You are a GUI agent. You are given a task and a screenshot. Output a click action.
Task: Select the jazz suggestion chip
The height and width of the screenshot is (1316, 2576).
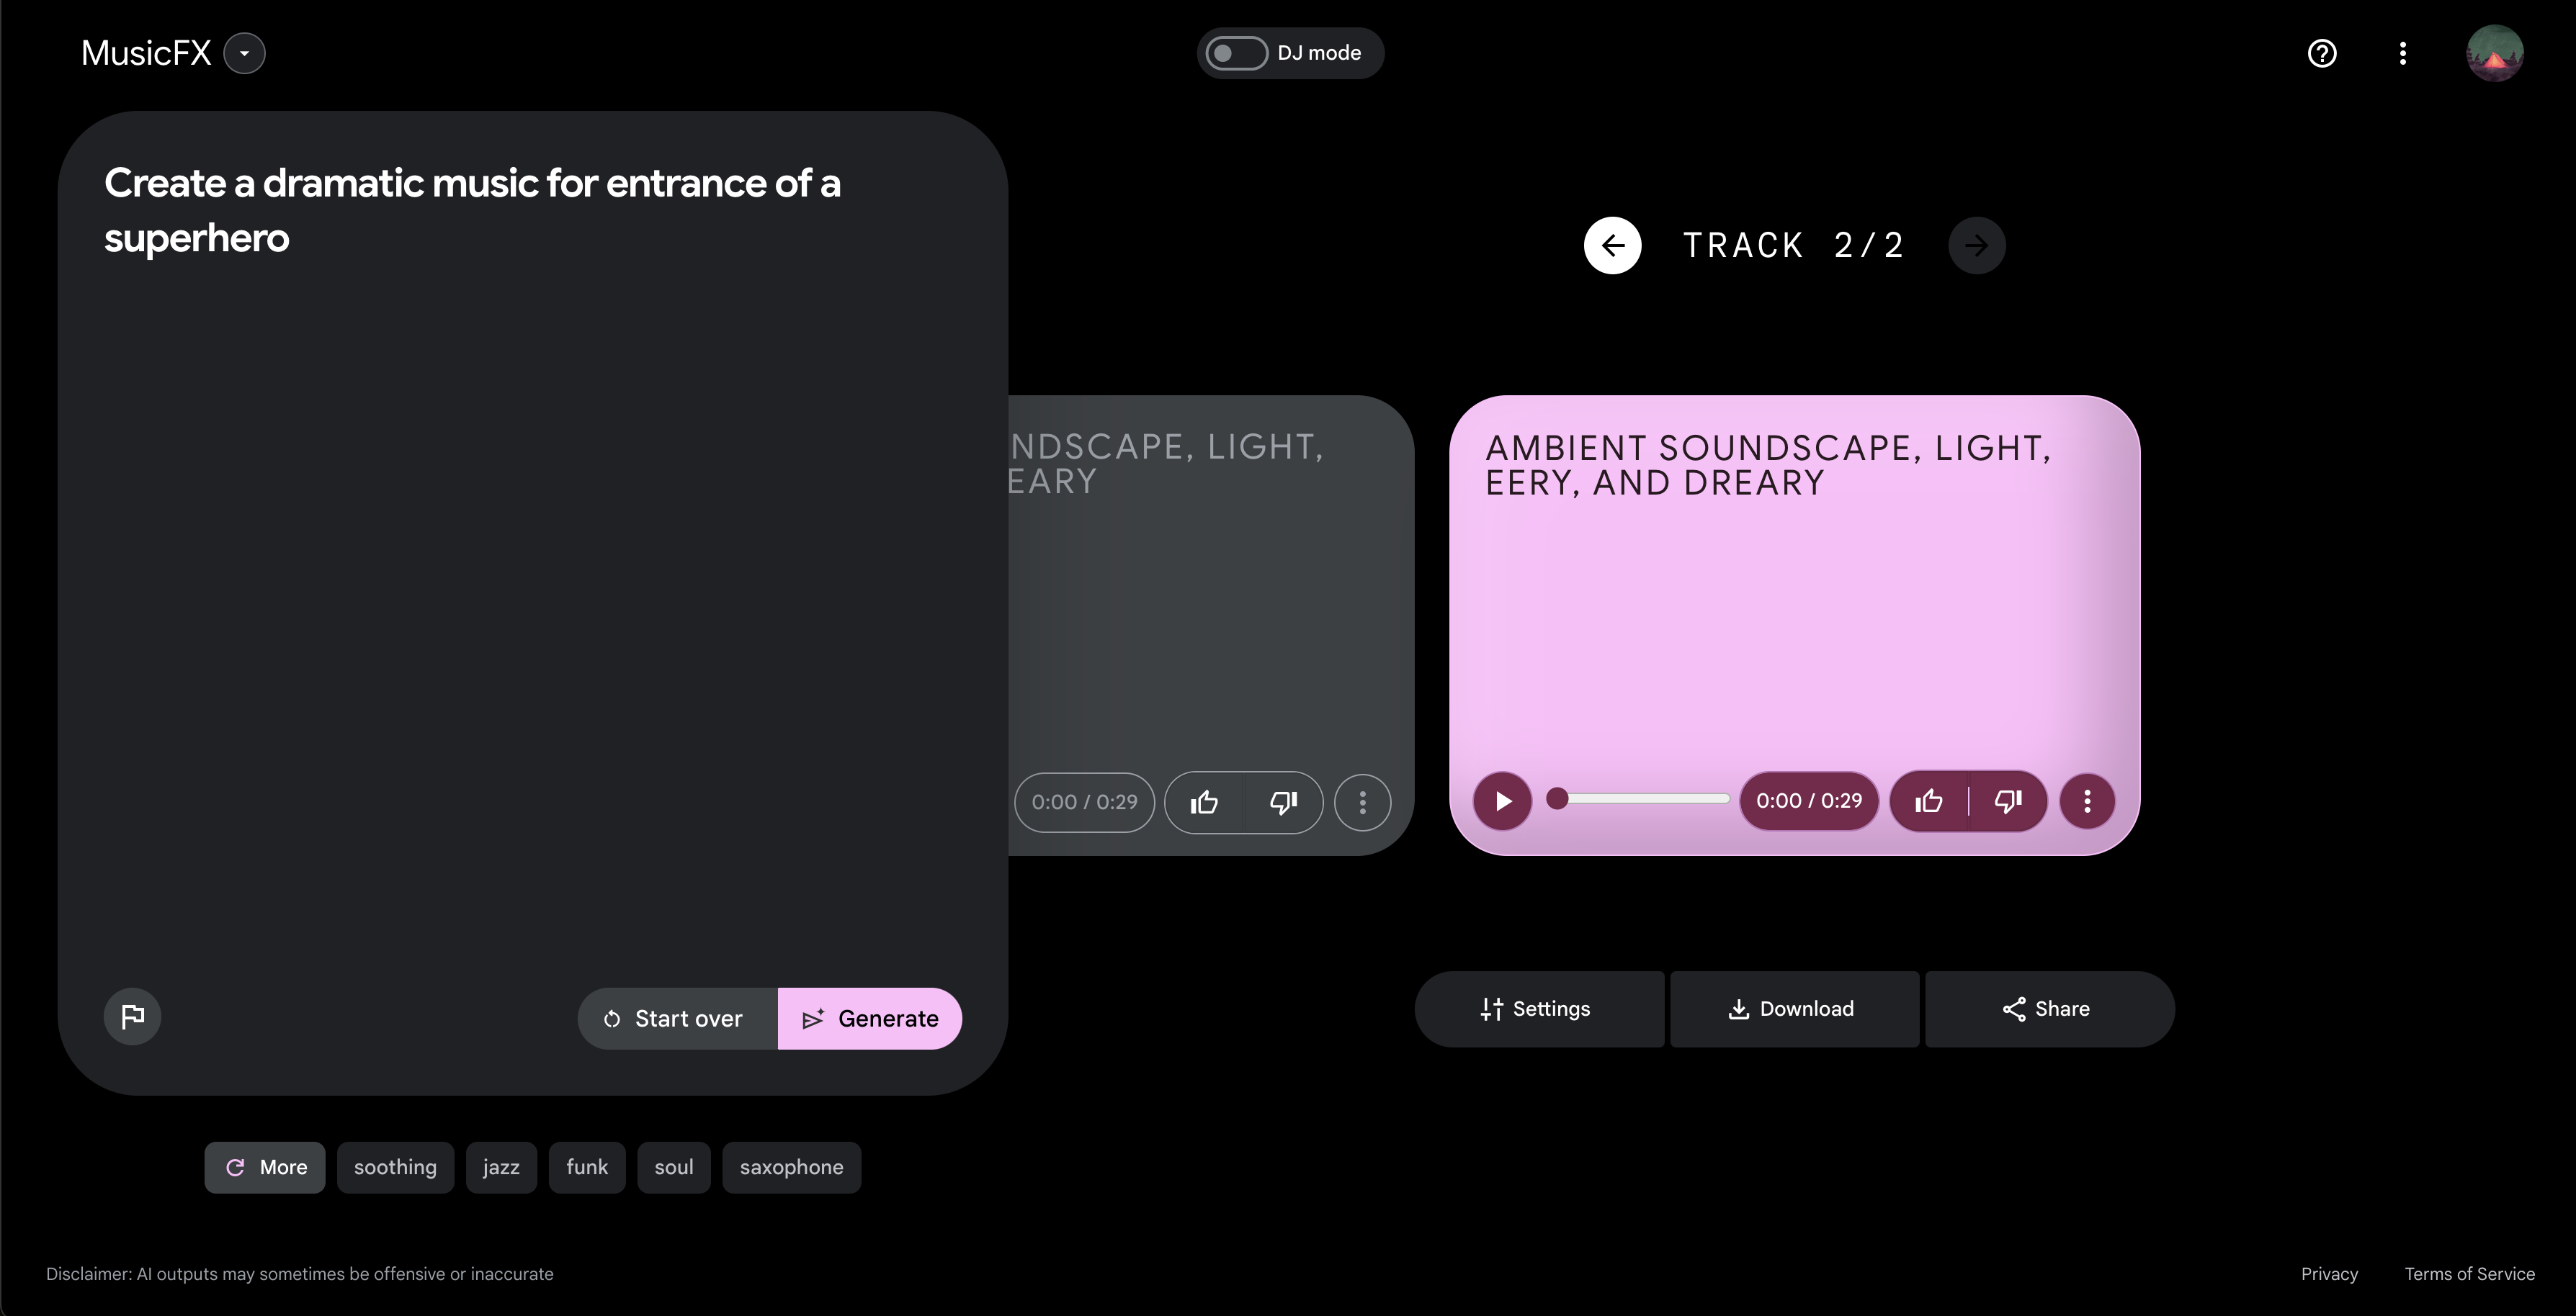pos(501,1167)
